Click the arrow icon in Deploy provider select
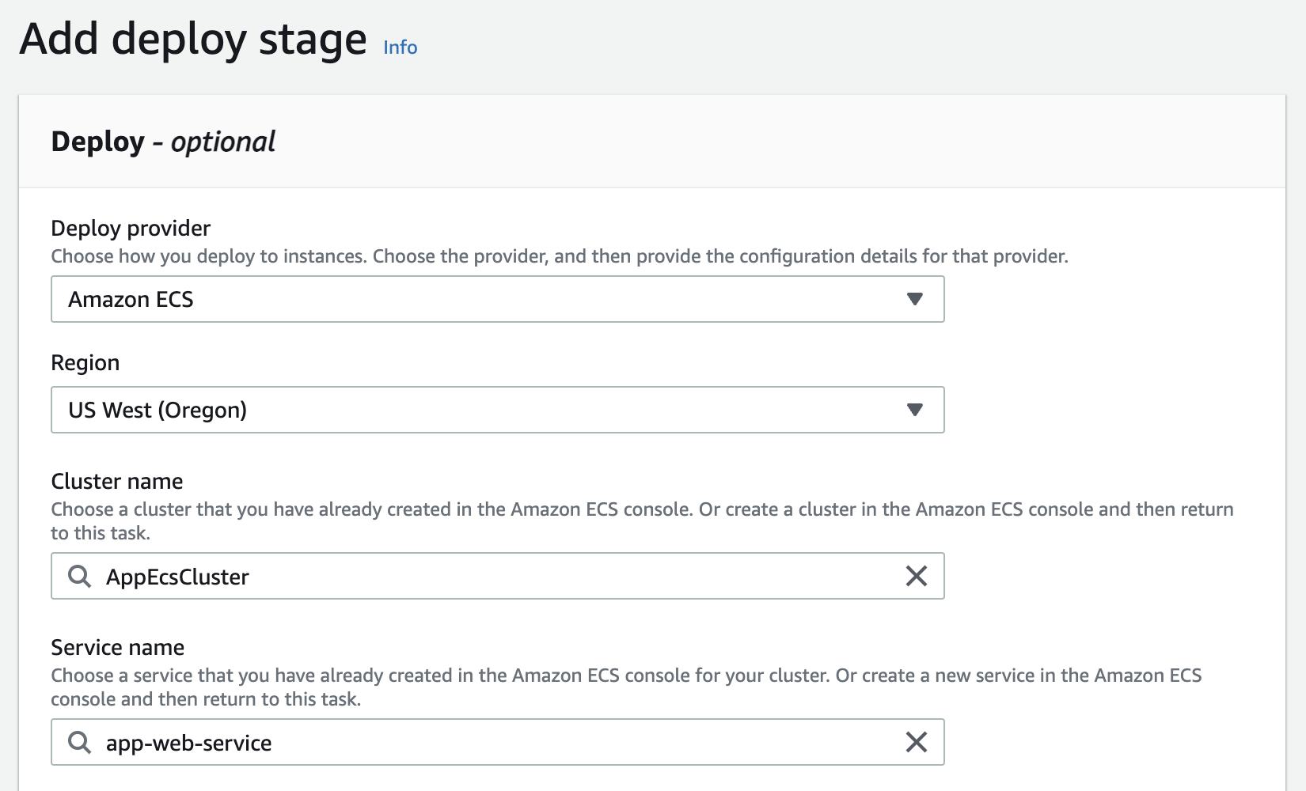The image size is (1306, 791). point(914,299)
